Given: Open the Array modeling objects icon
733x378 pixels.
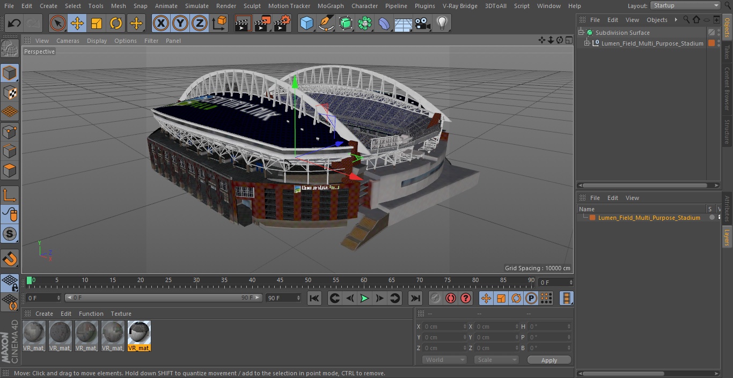Looking at the screenshot, I should tap(365, 23).
